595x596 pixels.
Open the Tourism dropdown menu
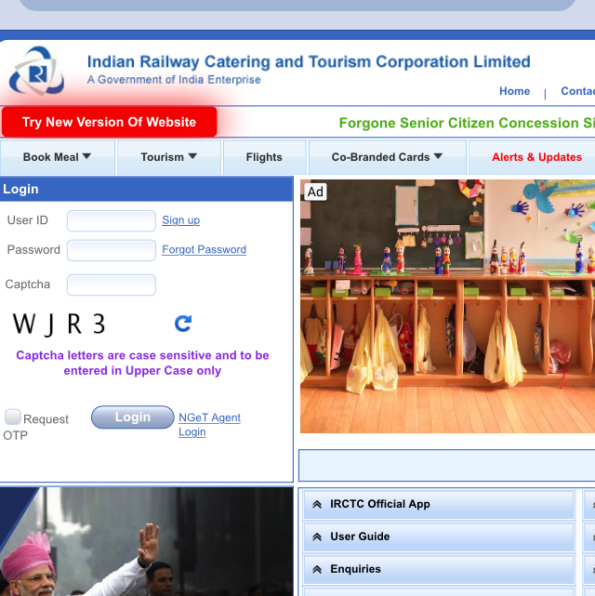[168, 157]
